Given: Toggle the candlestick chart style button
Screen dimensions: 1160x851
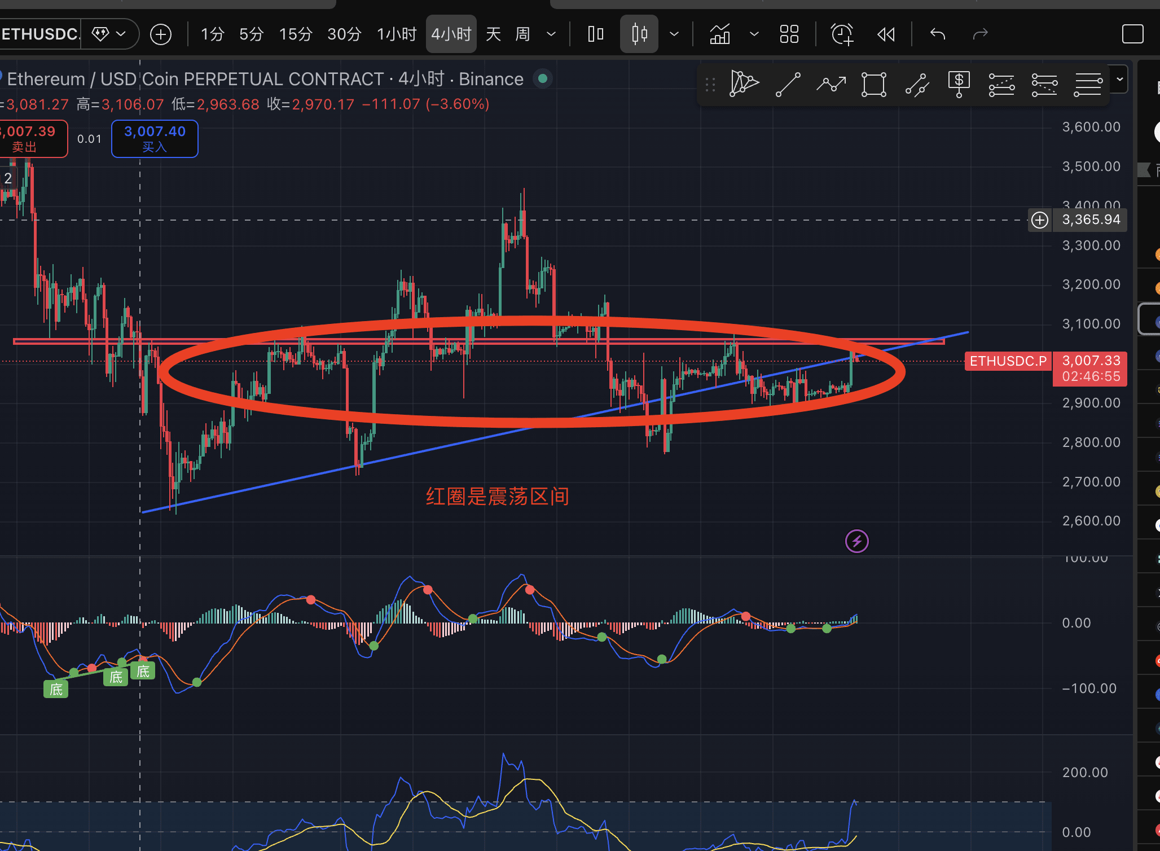Looking at the screenshot, I should coord(639,34).
